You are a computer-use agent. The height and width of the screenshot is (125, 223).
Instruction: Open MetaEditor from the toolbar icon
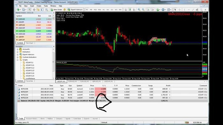(x=65, y=10)
